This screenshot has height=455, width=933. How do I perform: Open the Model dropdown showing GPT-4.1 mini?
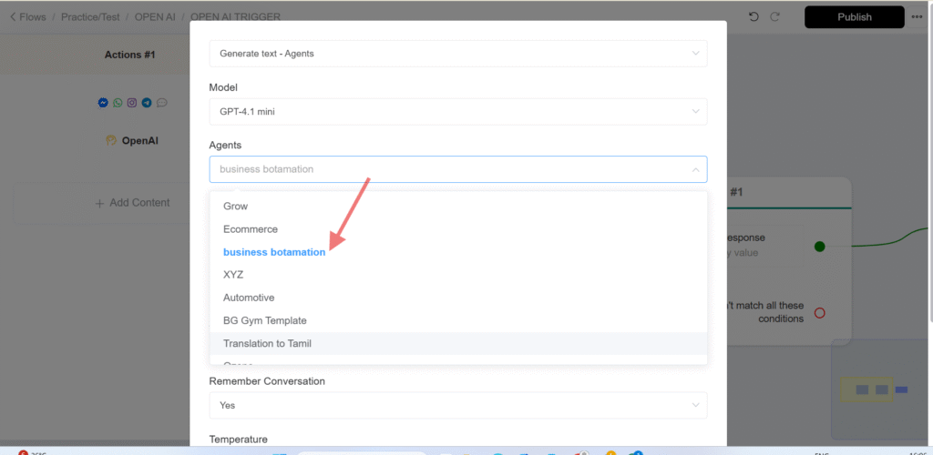[458, 112]
